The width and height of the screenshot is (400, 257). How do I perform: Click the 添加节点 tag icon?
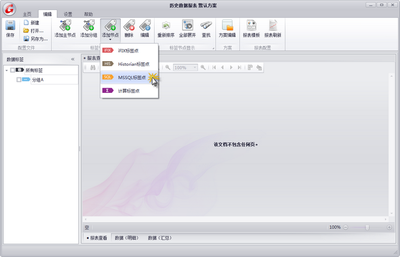pyautogui.click(x=110, y=25)
